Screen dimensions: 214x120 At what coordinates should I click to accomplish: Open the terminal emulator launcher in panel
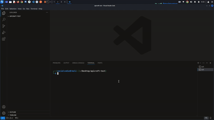click(x=48, y=2)
